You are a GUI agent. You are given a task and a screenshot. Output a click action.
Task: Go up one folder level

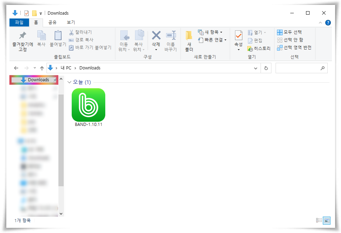pyautogui.click(x=42, y=68)
